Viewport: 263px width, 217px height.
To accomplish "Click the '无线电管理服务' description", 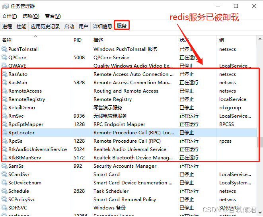I will pos(110,116).
